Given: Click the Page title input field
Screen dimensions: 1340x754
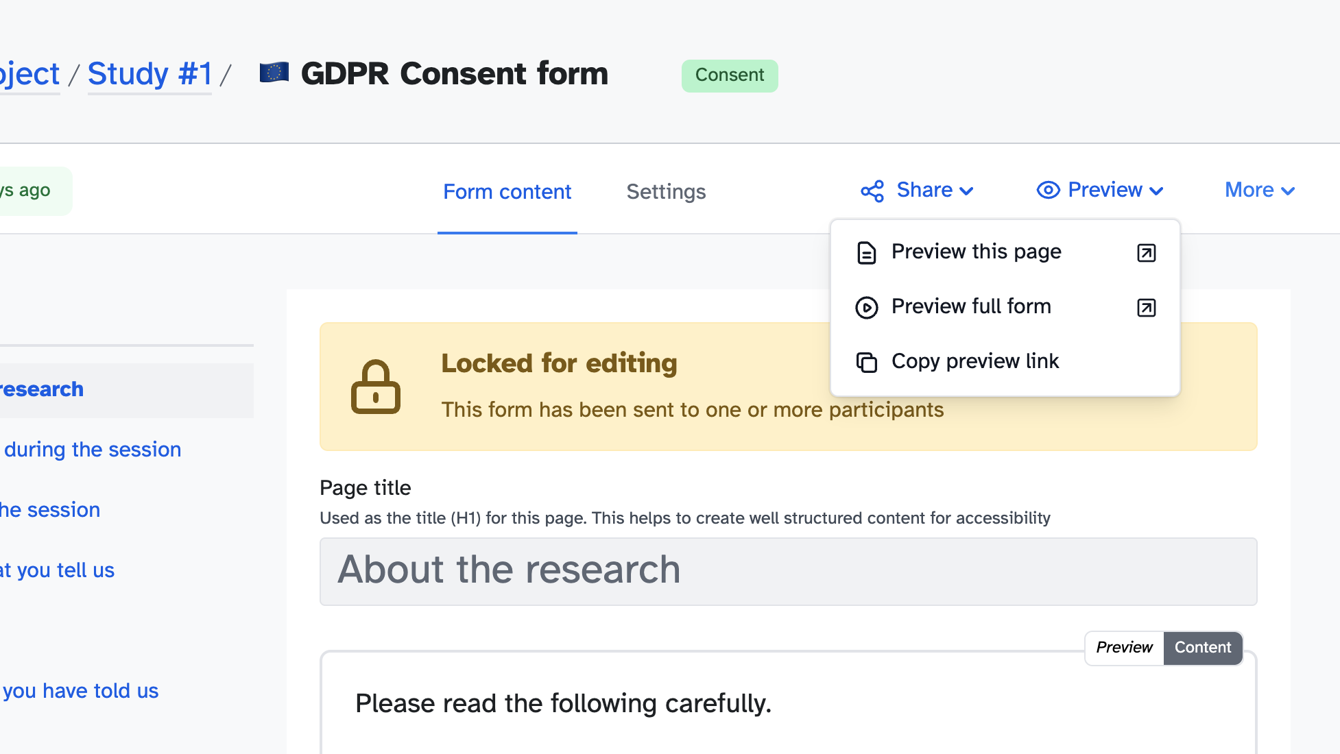Looking at the screenshot, I should tap(788, 571).
